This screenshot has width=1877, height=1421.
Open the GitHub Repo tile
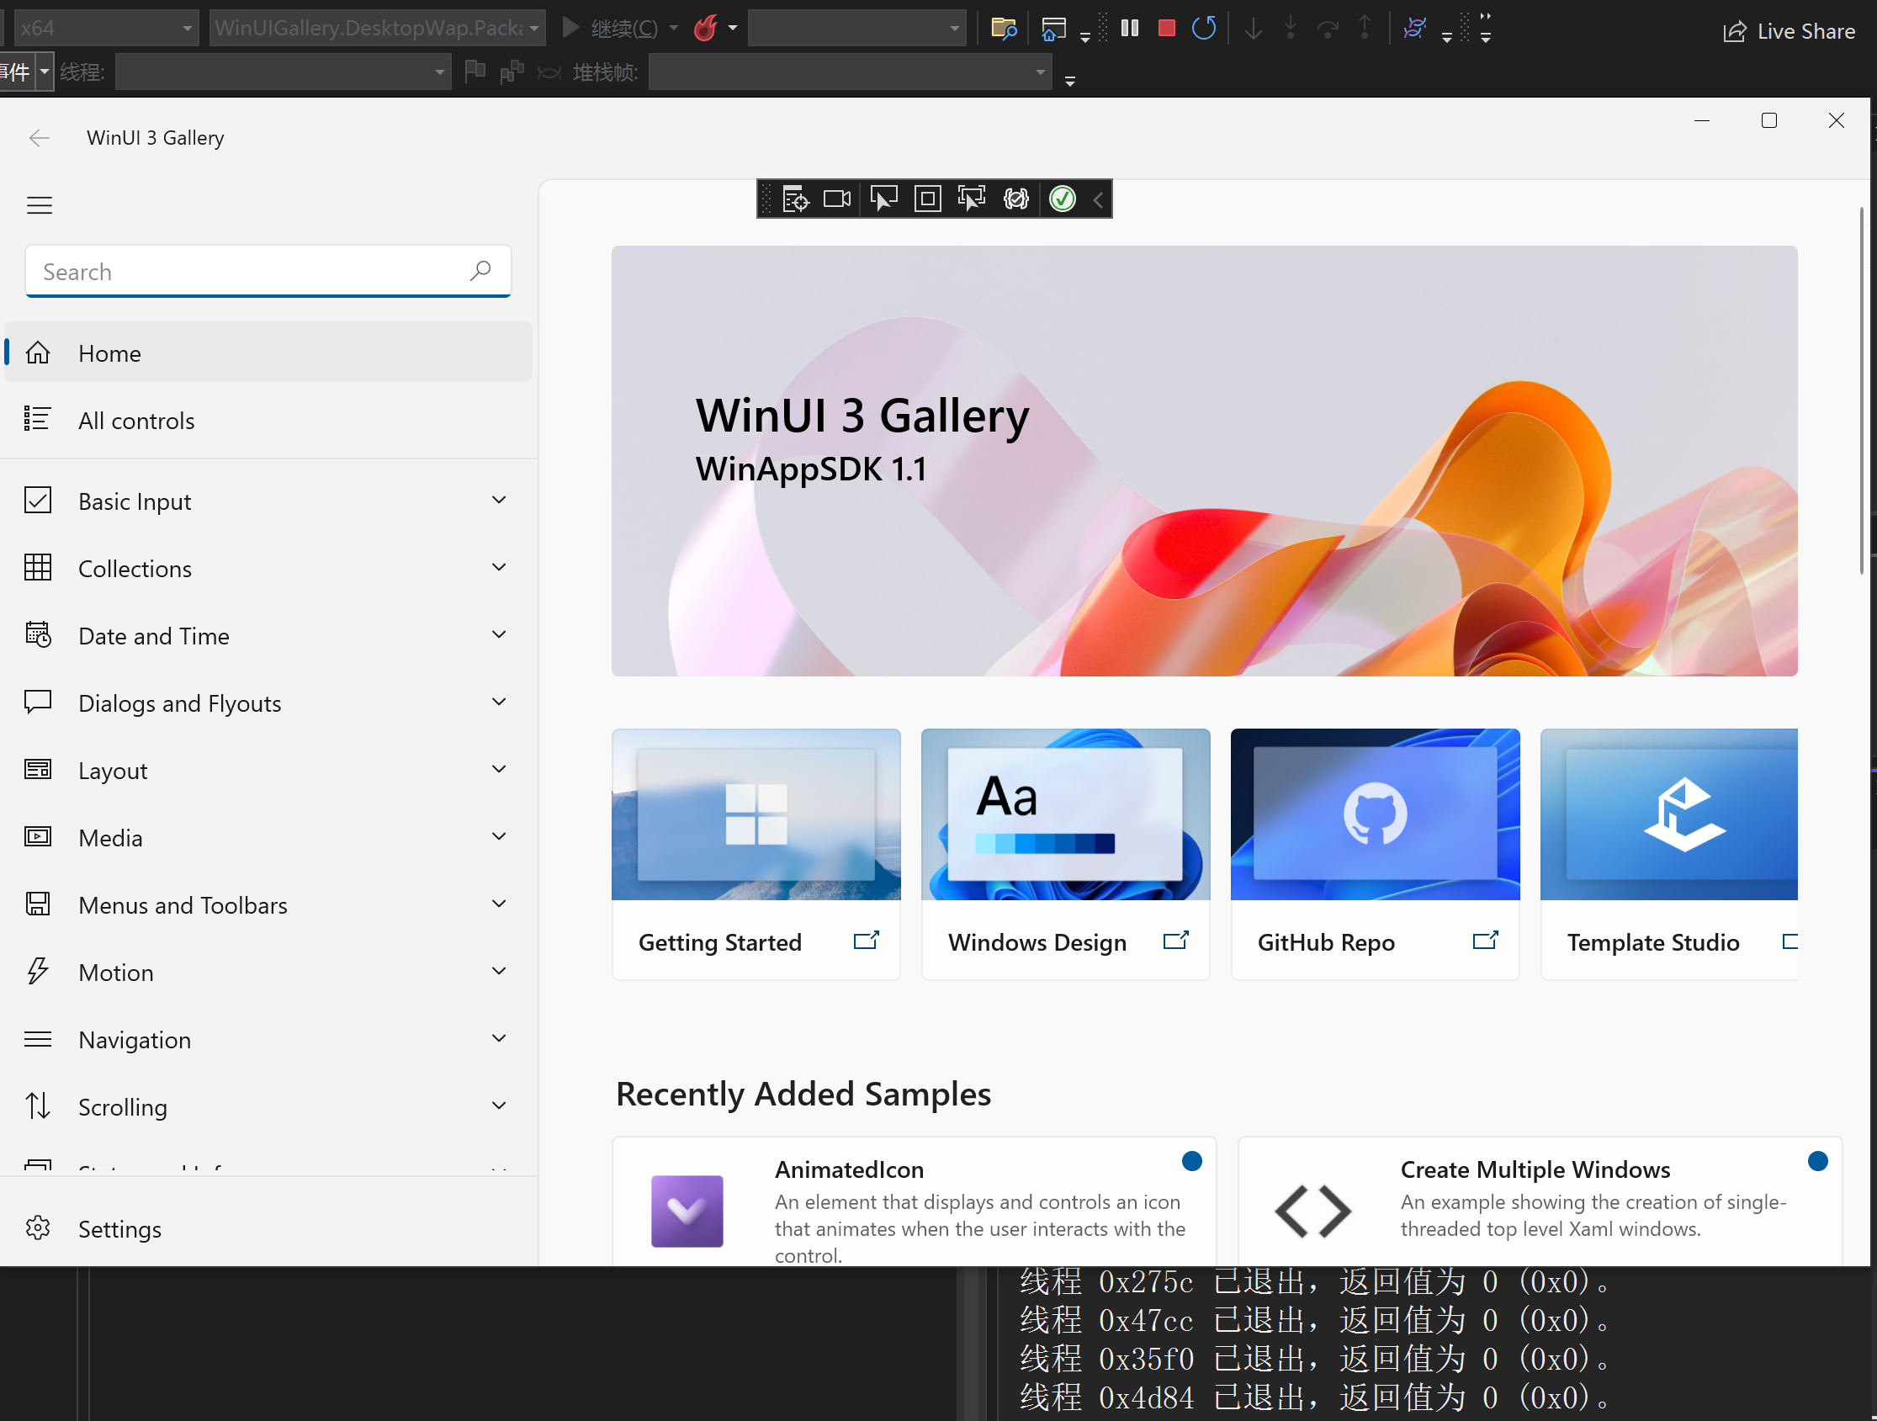[x=1375, y=852]
